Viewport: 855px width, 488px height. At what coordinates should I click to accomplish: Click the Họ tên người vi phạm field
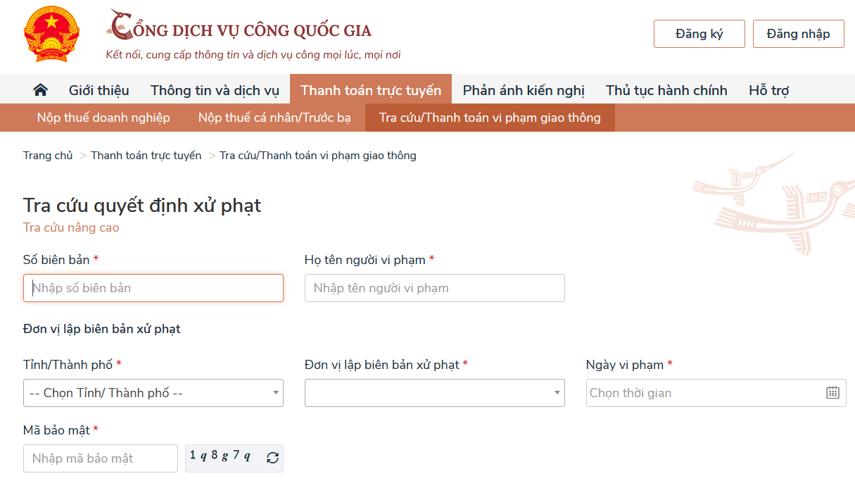coord(434,287)
